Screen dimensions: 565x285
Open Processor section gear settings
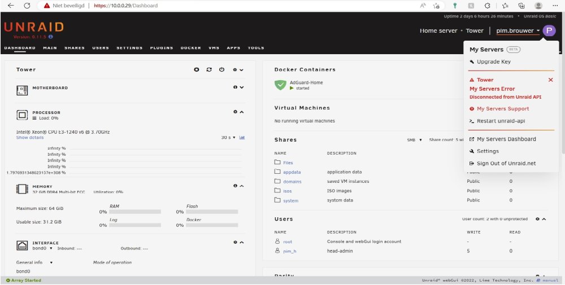click(235, 112)
